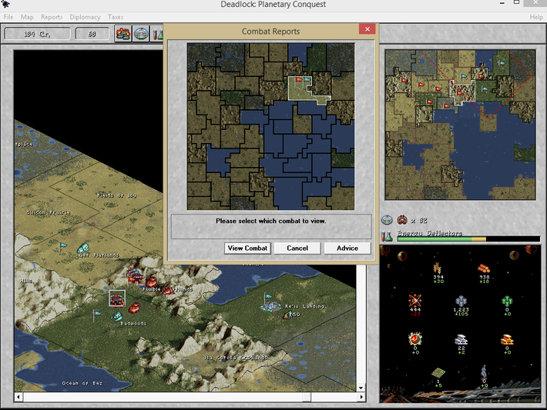Click the Re'lu Landing city on map
The image size is (547, 410).
(x=270, y=306)
